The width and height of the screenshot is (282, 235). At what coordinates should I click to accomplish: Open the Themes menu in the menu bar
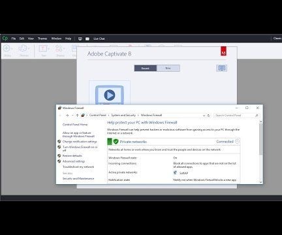coord(42,39)
